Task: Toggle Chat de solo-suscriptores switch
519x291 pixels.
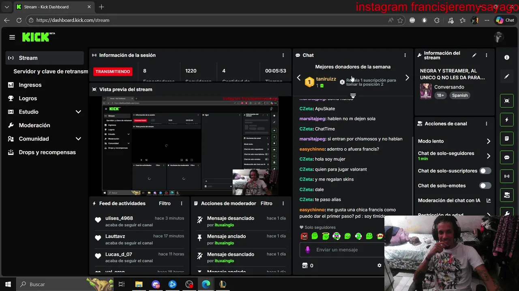Action: click(x=485, y=171)
